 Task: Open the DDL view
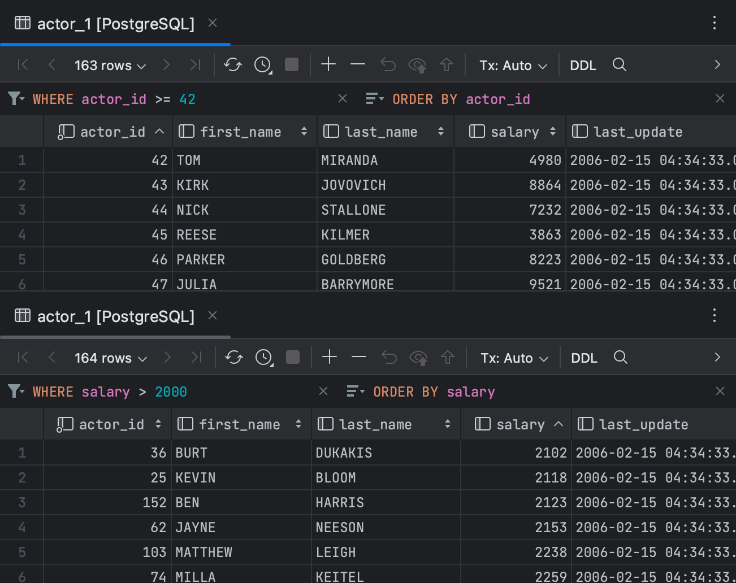pos(583,65)
